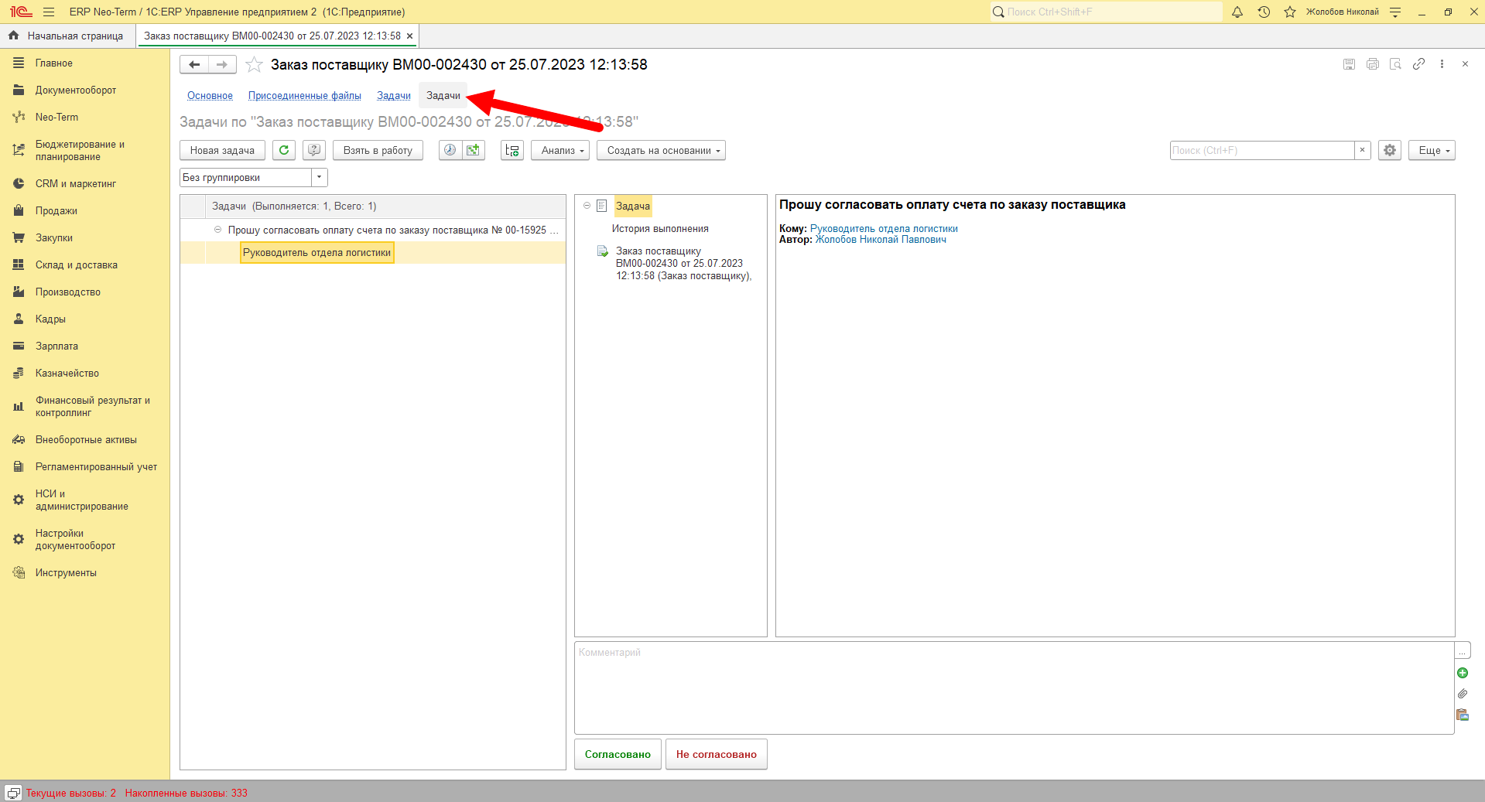Viewport: 1485px width, 802px height.
Task: Click the clipboard icon below the paperclip
Action: click(x=1463, y=715)
